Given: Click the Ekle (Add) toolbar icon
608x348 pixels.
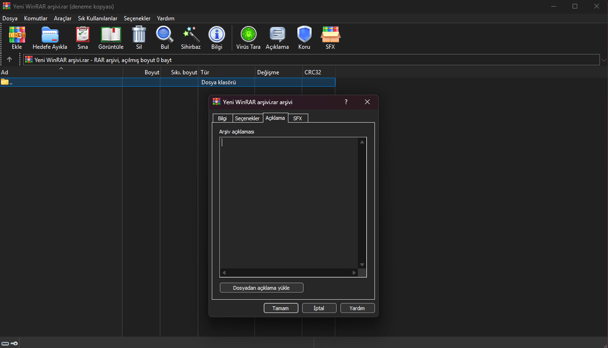Looking at the screenshot, I should click(x=17, y=35).
